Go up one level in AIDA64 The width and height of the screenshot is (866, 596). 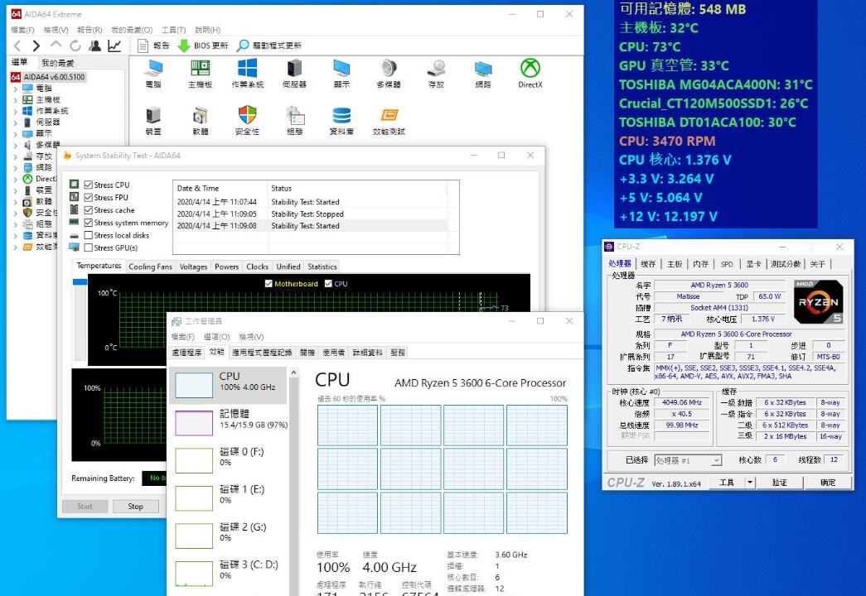click(x=56, y=45)
